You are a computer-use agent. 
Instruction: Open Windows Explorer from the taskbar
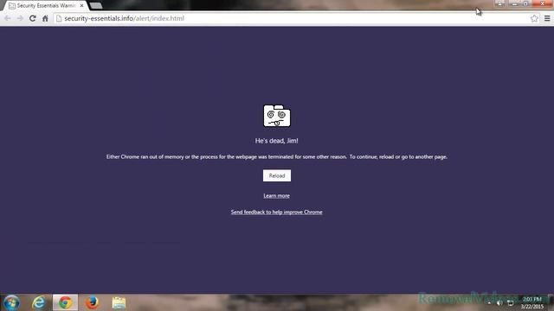tap(119, 302)
